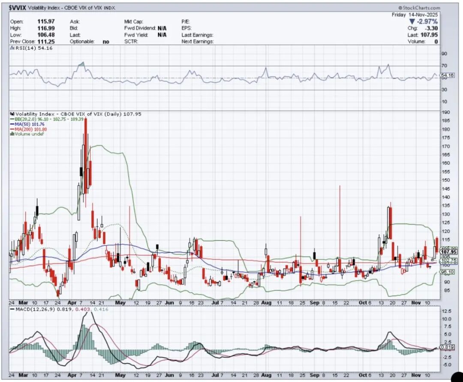Viewport: 463px width, 382px height.
Task: Click the 'Mkt Cap:' label
Action: point(133,21)
